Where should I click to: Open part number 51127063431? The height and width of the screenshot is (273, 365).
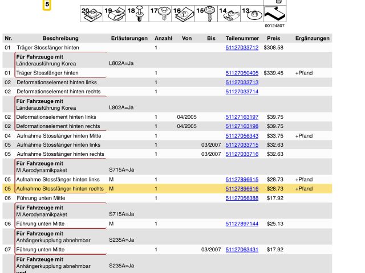242,250
